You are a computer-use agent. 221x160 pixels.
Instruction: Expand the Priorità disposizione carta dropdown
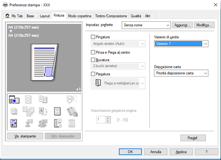click(181, 73)
